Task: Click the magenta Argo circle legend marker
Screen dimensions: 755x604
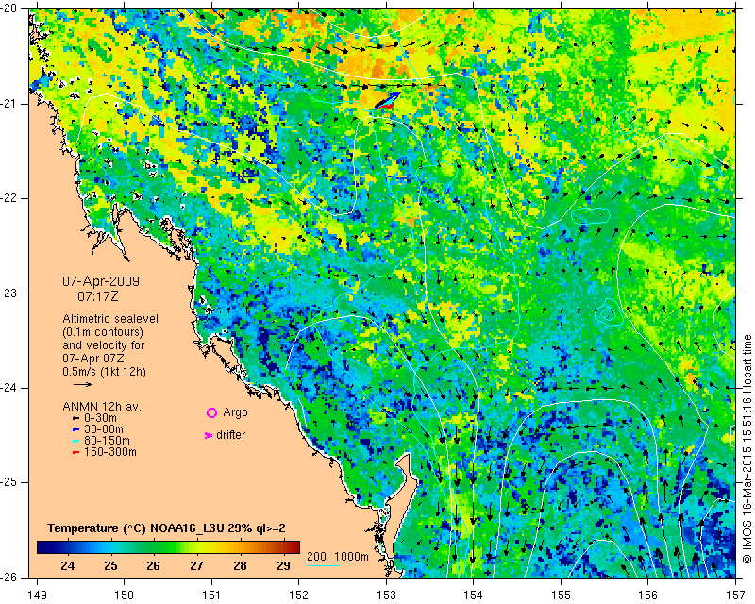Action: pyautogui.click(x=211, y=412)
